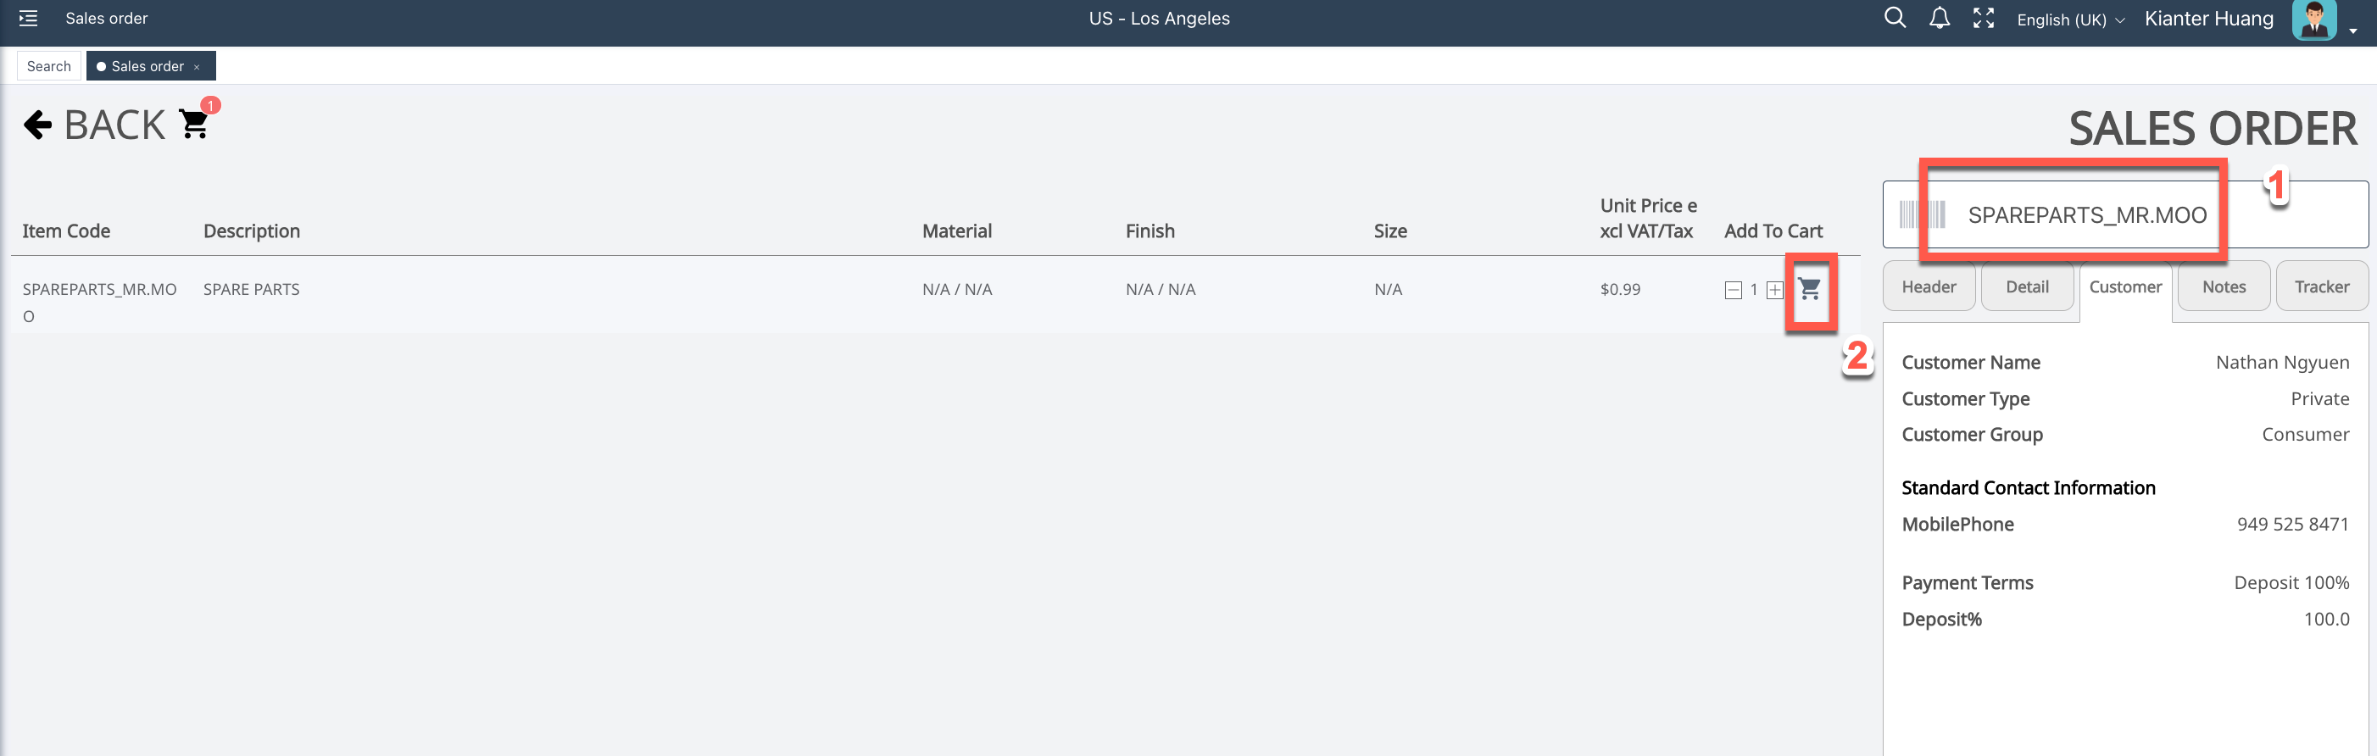Close the Sales order page tab
This screenshot has width=2377, height=756.
[x=197, y=68]
